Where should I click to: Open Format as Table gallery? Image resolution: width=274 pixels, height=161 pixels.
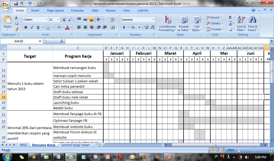pyautogui.click(x=184, y=24)
